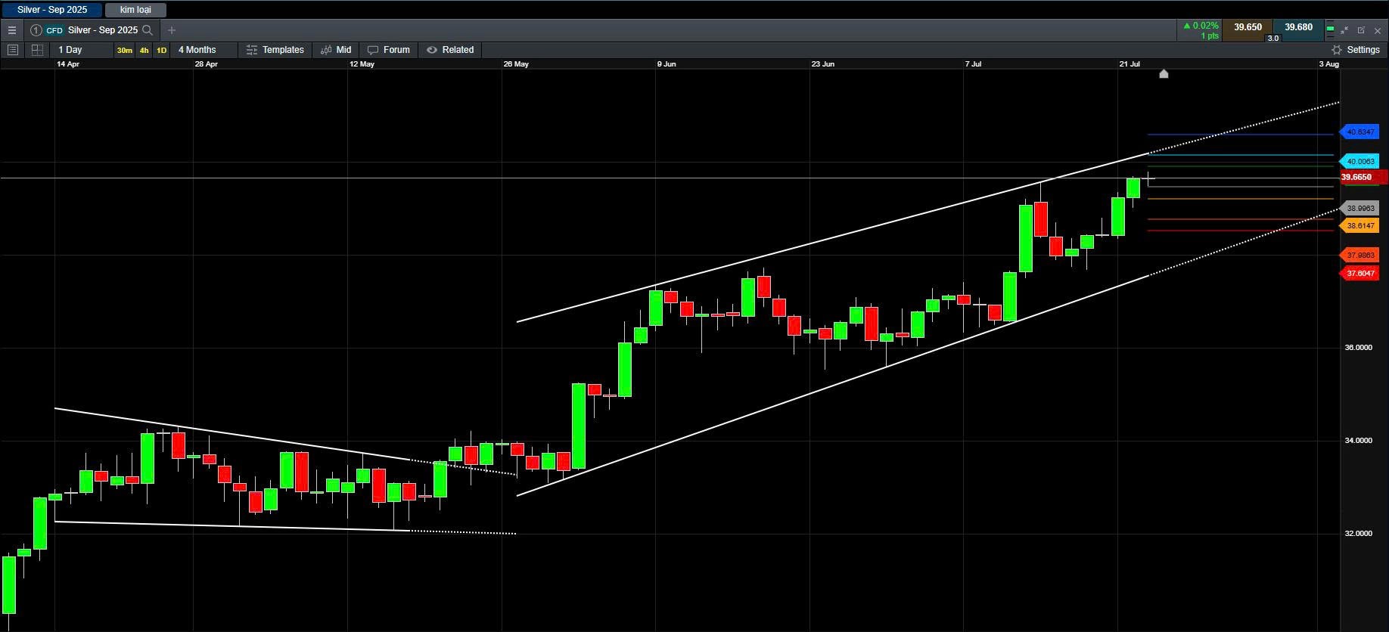This screenshot has height=632, width=1389.
Task: Click the 32.0000 price axis label
Action: pos(1358,534)
